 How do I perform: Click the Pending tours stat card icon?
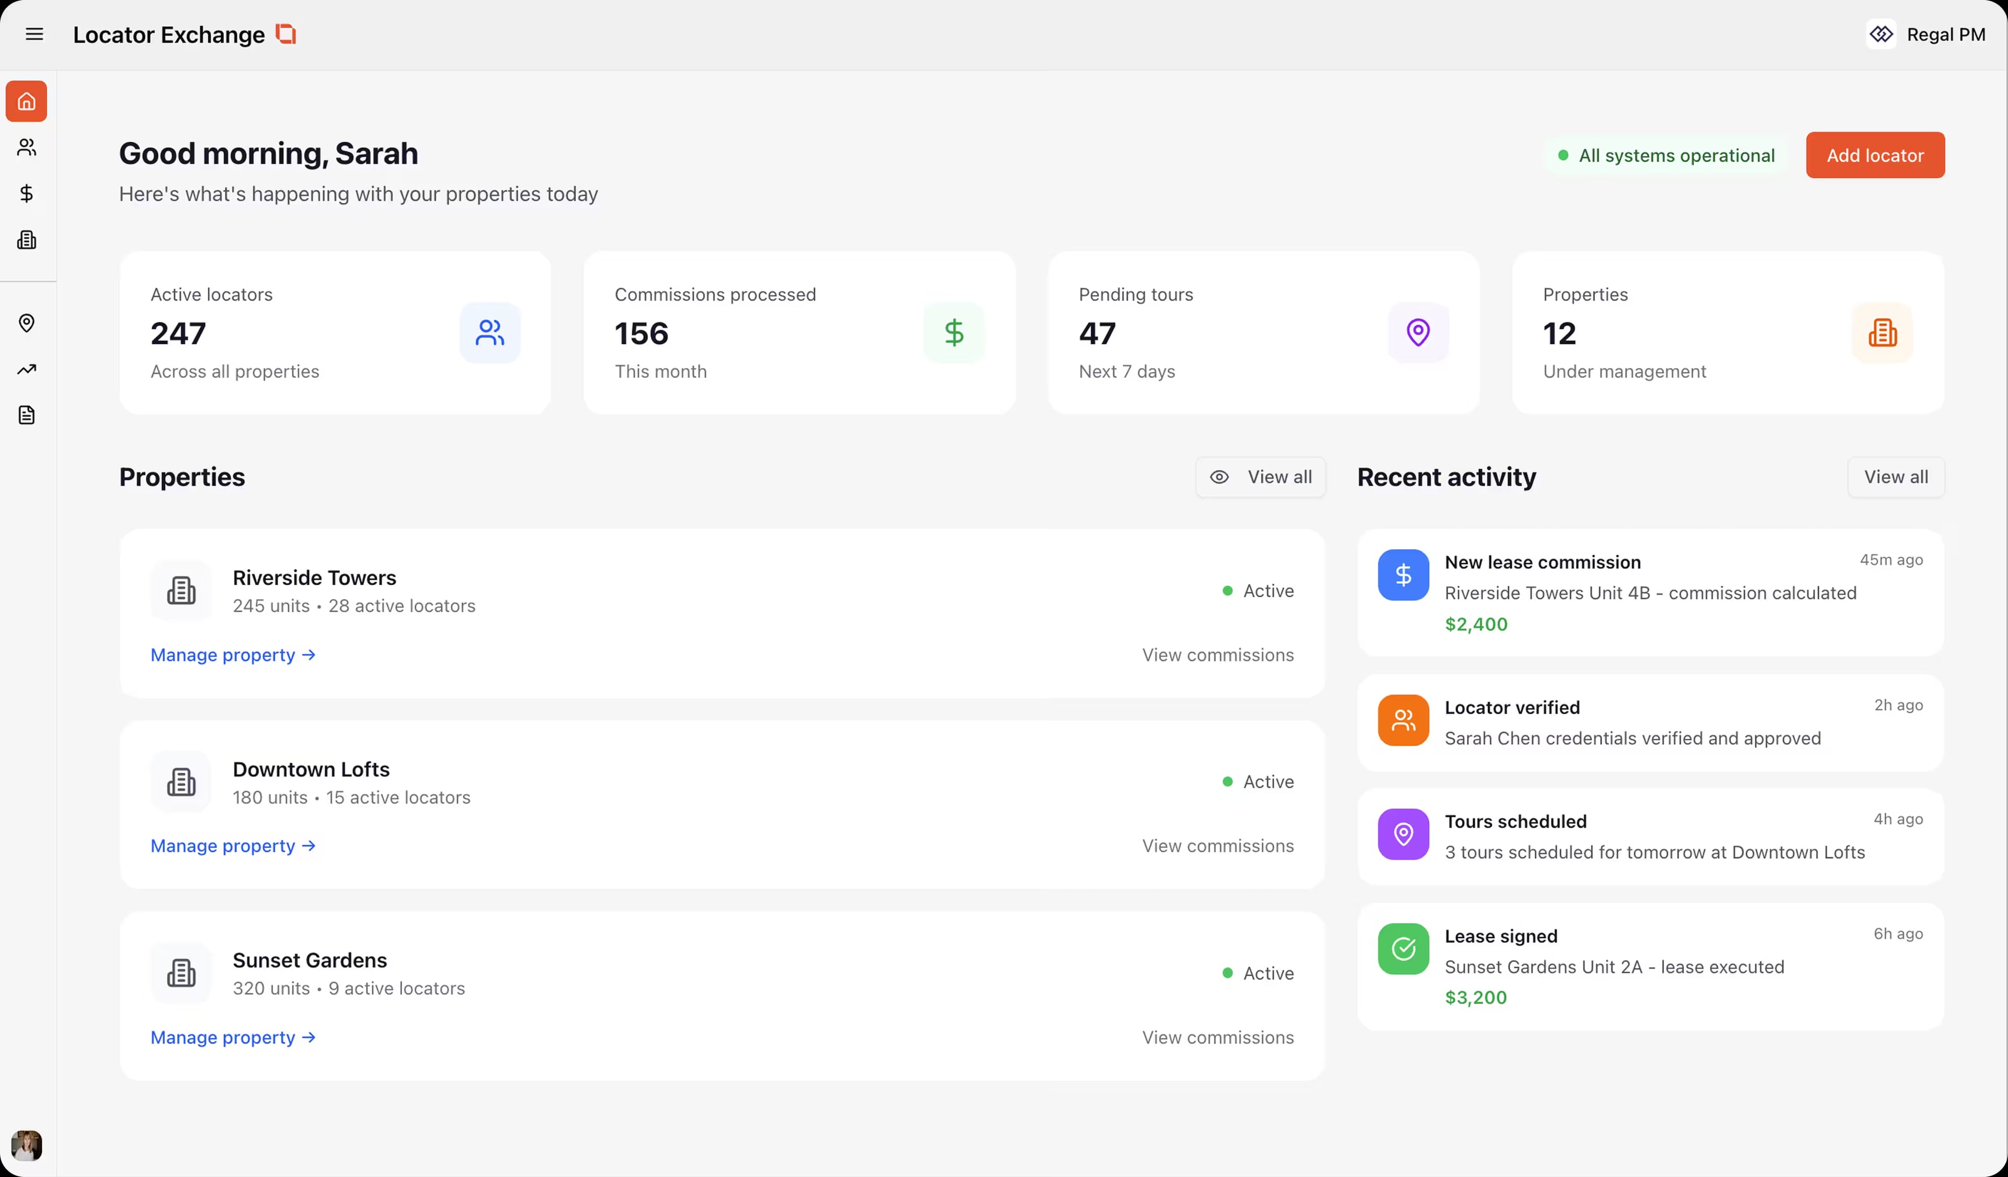pyautogui.click(x=1418, y=333)
